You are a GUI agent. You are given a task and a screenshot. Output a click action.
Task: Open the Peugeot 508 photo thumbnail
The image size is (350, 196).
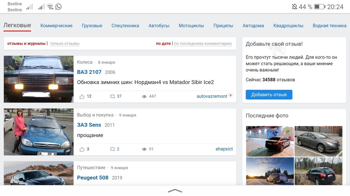point(39,173)
